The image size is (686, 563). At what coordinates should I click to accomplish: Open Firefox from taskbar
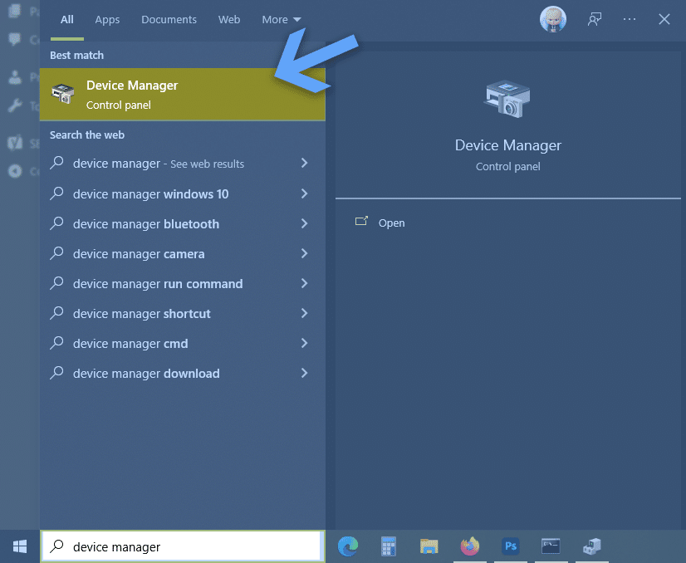click(470, 546)
